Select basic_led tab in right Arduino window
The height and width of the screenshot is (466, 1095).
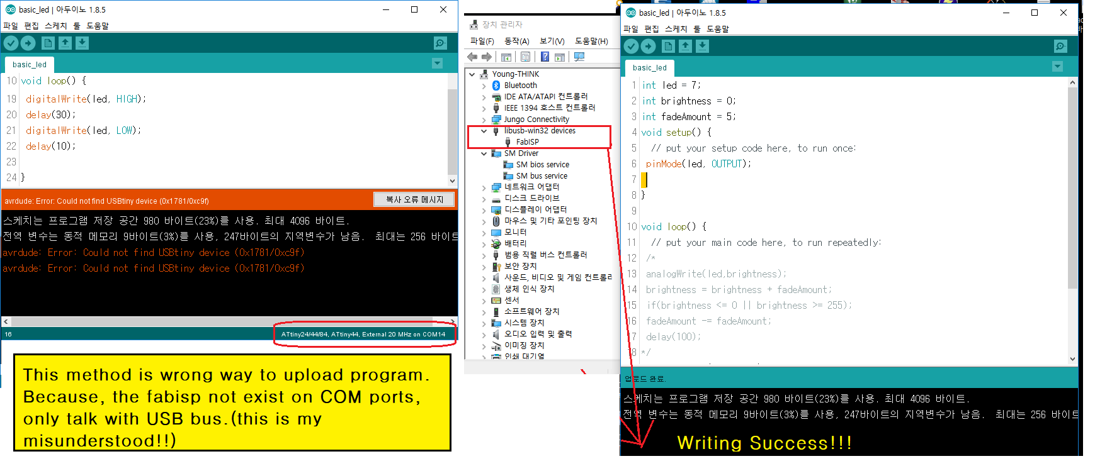(650, 67)
